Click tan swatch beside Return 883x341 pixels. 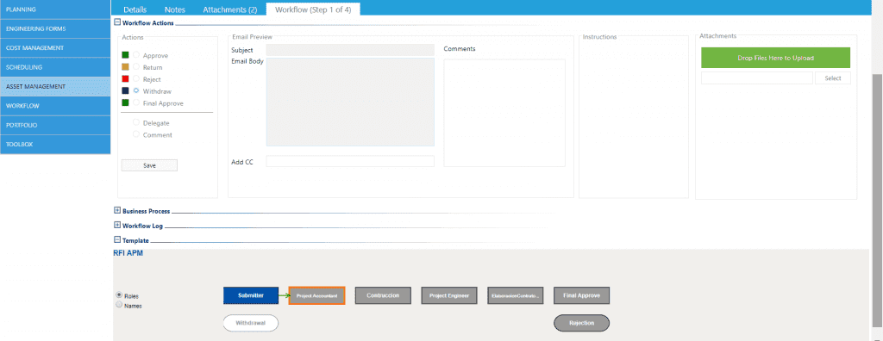(x=126, y=67)
